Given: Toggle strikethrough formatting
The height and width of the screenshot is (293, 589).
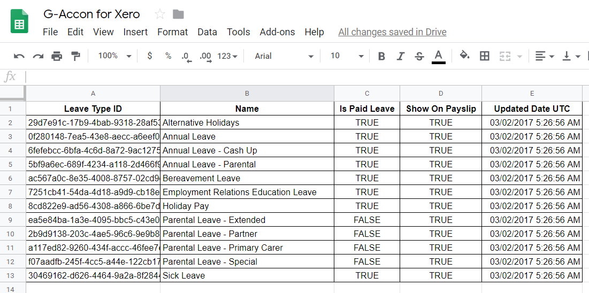Looking at the screenshot, I should click(x=419, y=56).
